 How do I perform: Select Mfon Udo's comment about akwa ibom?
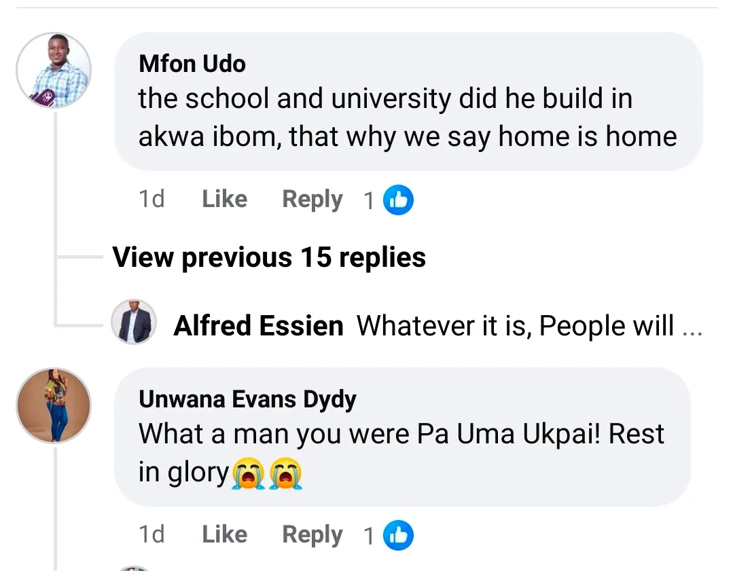[408, 117]
